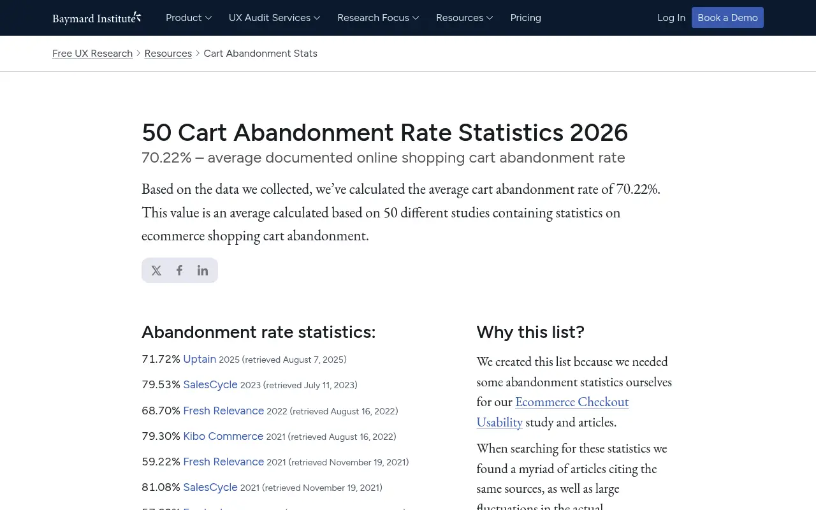Visit Fresh Relevance 2022 source

(224, 411)
